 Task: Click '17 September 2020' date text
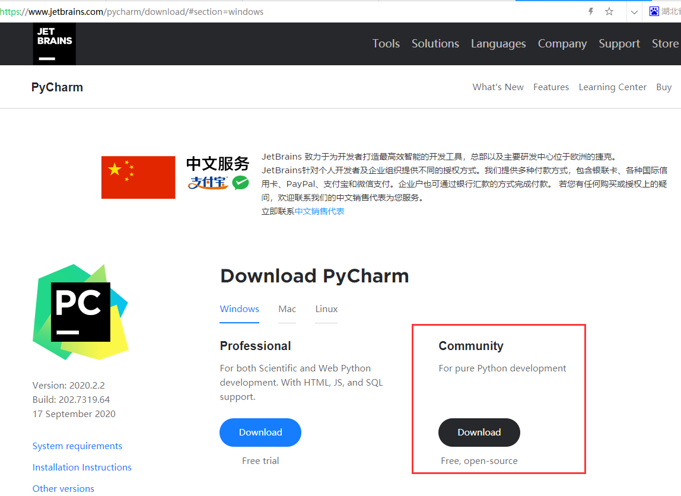click(74, 414)
